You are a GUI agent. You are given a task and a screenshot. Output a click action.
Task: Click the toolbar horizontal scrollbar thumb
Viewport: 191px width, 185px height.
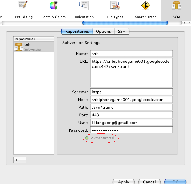pos(125,23)
